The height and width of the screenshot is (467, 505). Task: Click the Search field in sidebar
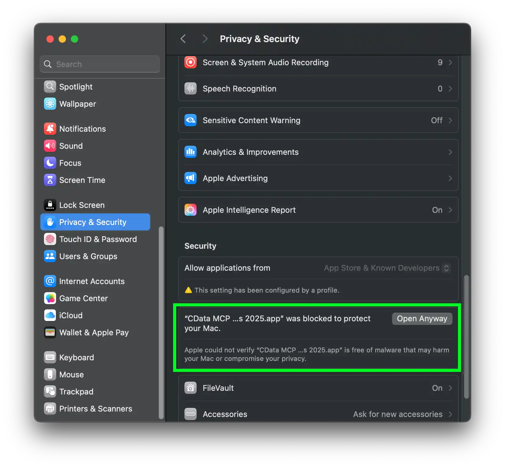tap(100, 64)
